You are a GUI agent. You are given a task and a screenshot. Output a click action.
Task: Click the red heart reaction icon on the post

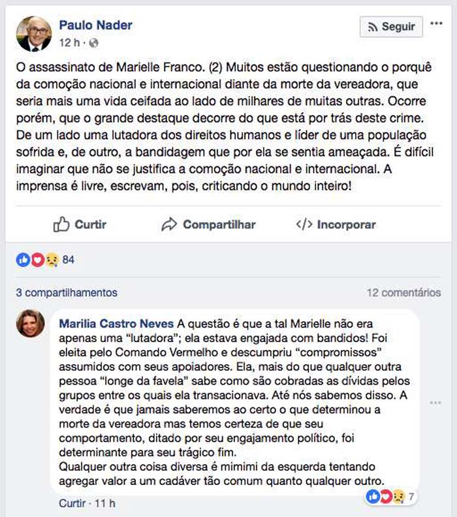[37, 260]
